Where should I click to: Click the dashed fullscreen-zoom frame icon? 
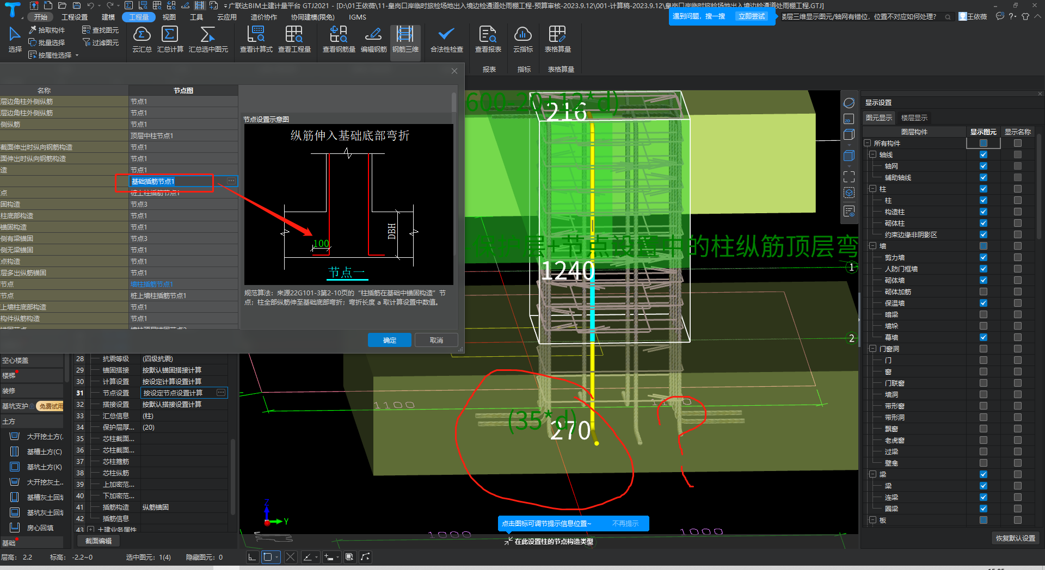[x=849, y=176]
